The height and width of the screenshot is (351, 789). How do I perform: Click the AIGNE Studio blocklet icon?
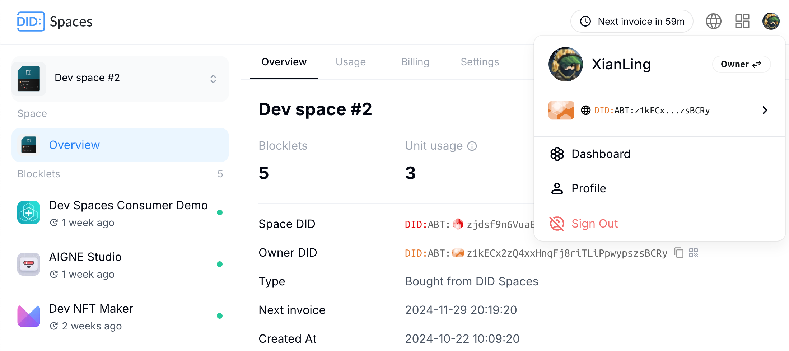[x=29, y=264]
